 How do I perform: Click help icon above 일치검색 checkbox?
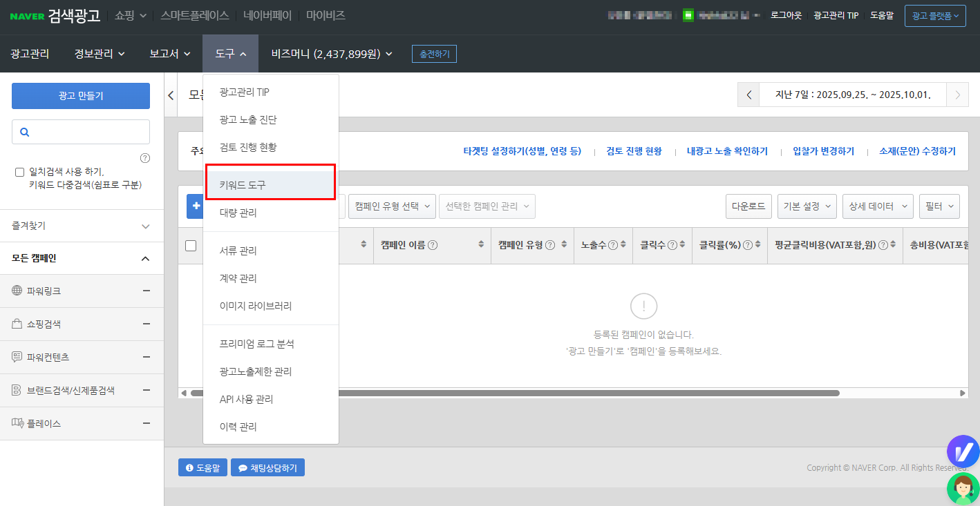coord(145,158)
